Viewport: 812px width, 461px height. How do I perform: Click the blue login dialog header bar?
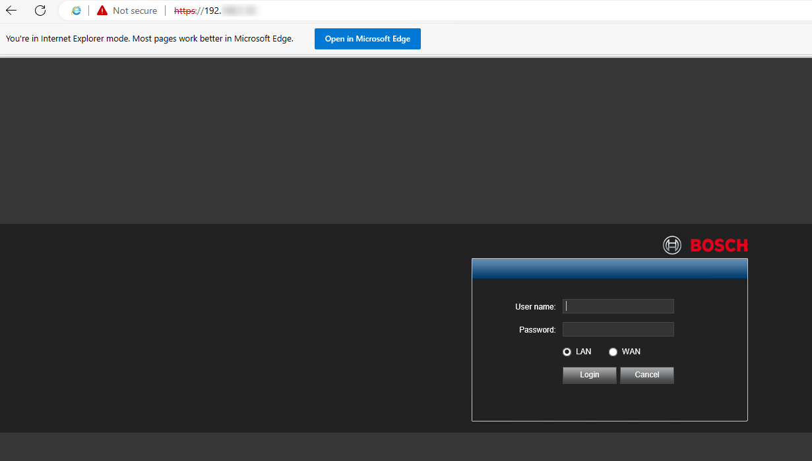(609, 269)
